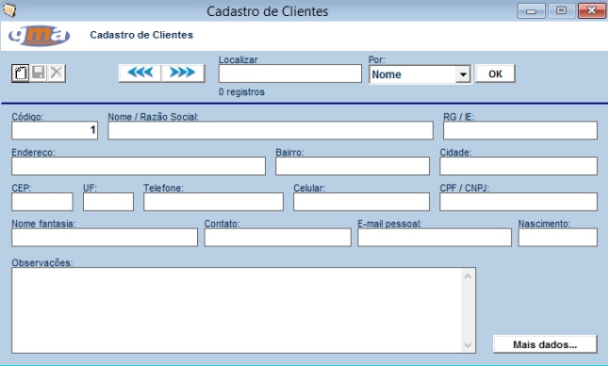Go to next record with right arrows

[183, 72]
